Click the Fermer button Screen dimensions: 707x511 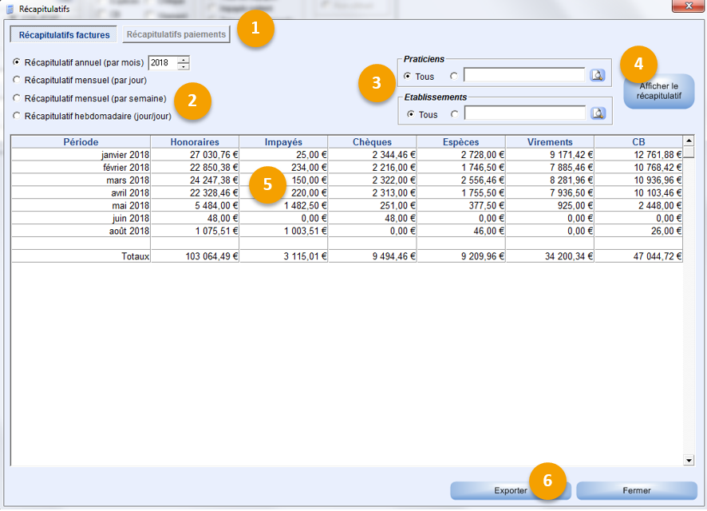pos(637,490)
